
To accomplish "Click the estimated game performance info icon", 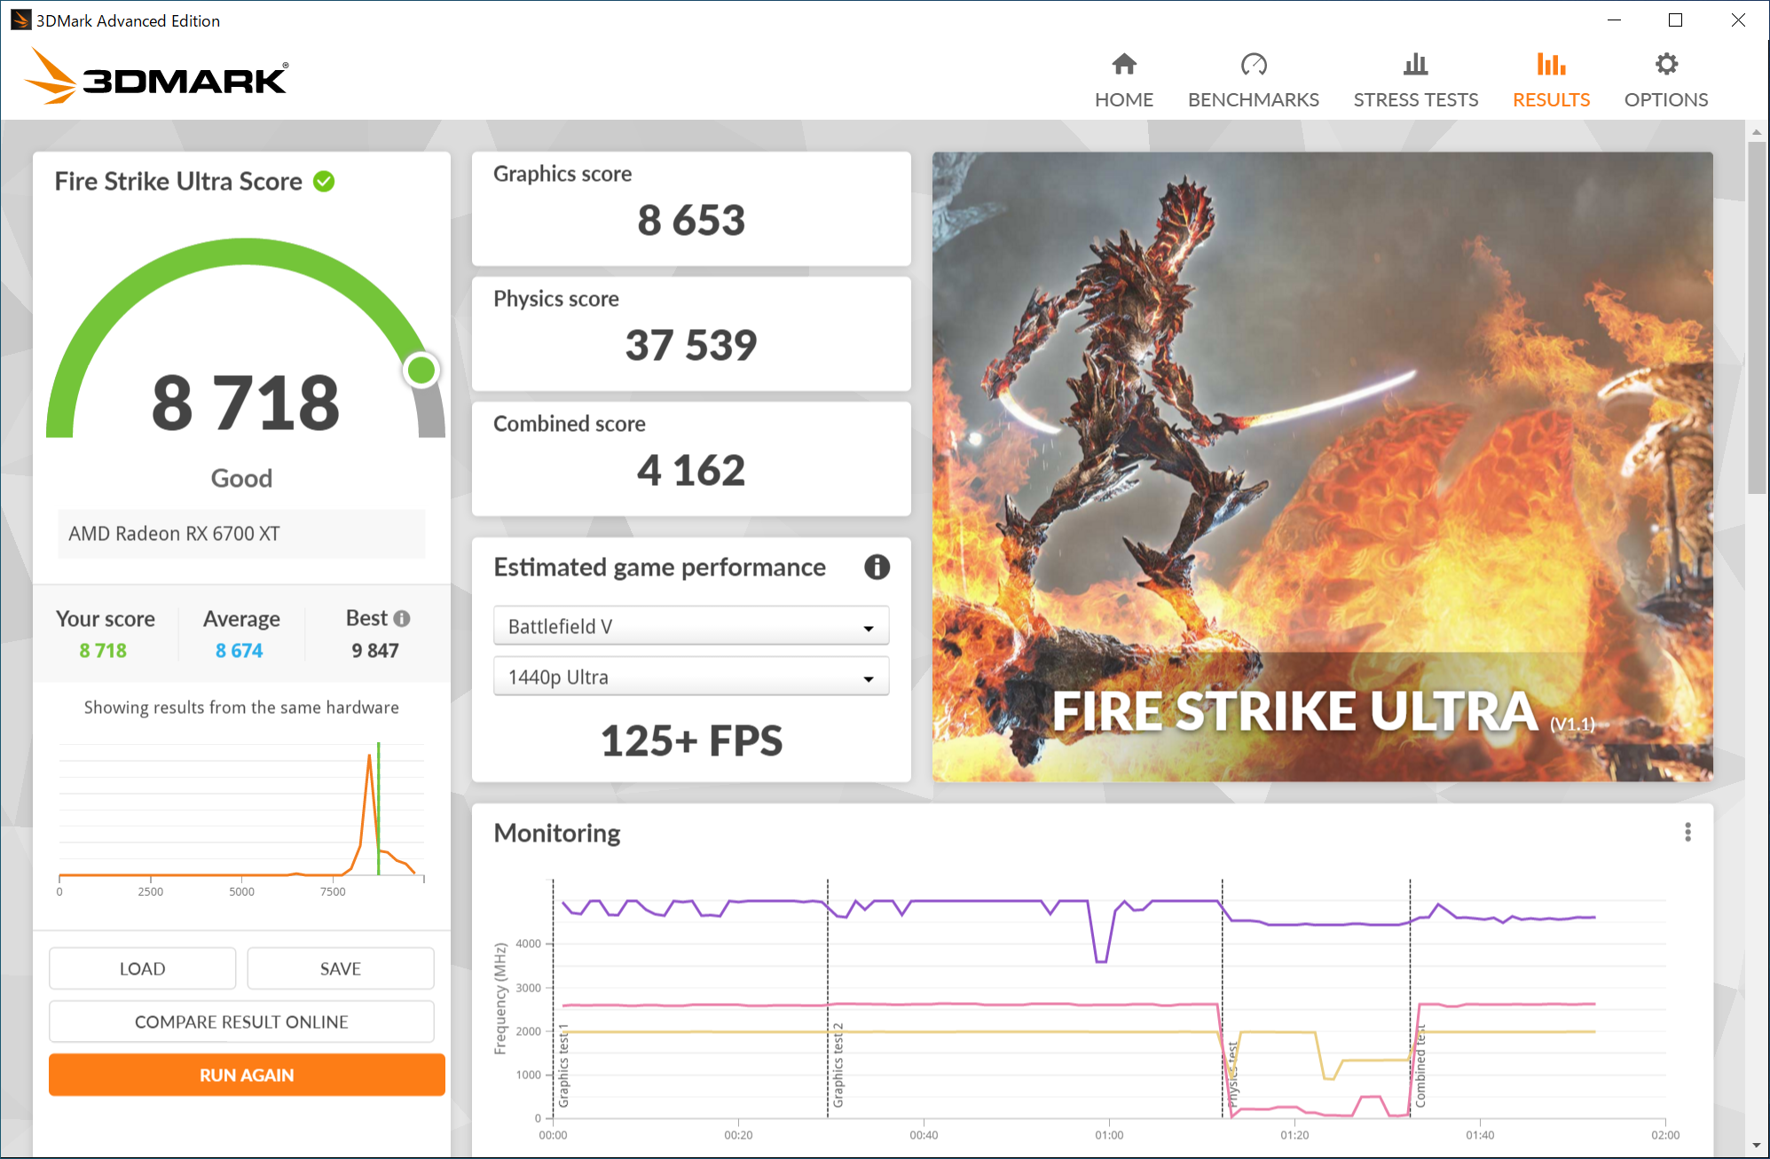I will click(877, 567).
